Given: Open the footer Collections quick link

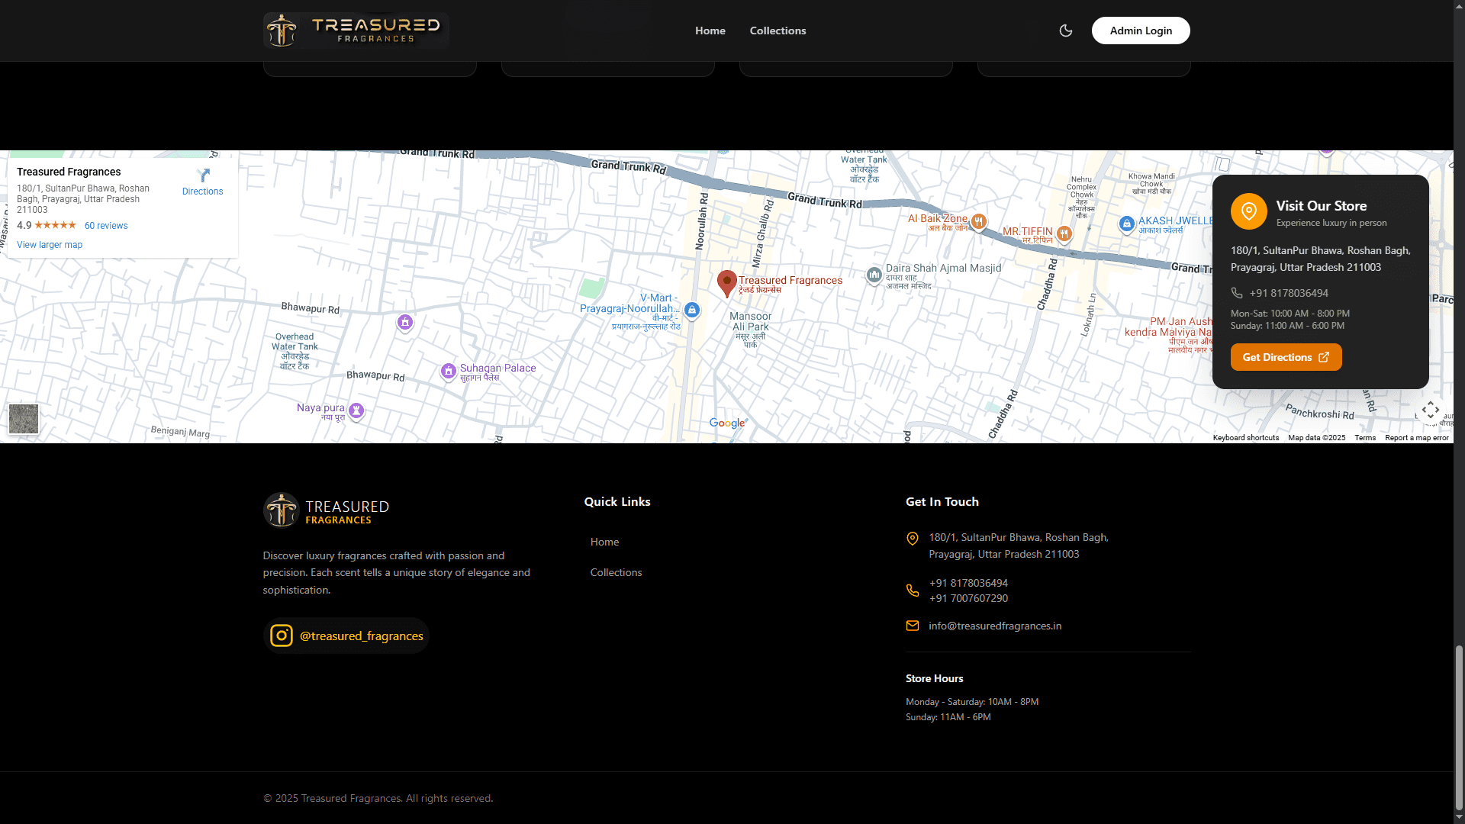Looking at the screenshot, I should [x=616, y=572].
